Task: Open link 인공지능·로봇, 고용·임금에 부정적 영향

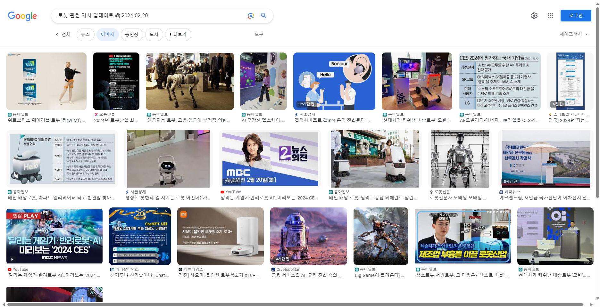Action: 189,120
